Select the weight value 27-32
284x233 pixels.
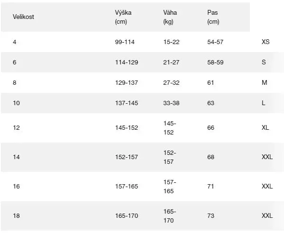[x=171, y=82]
